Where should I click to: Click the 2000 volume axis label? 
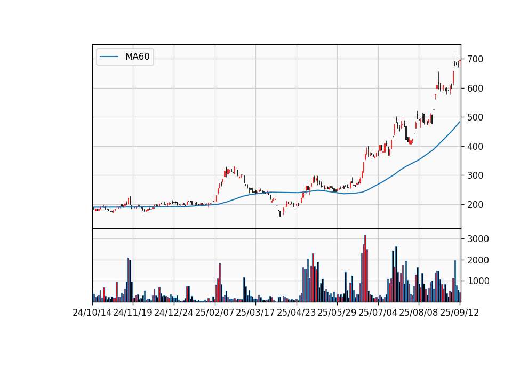478,260
